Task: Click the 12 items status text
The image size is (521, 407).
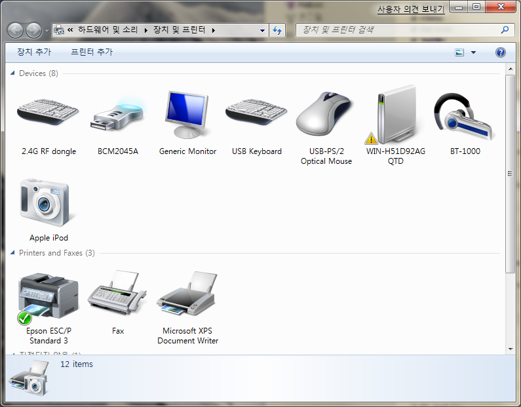Action: pyautogui.click(x=77, y=364)
